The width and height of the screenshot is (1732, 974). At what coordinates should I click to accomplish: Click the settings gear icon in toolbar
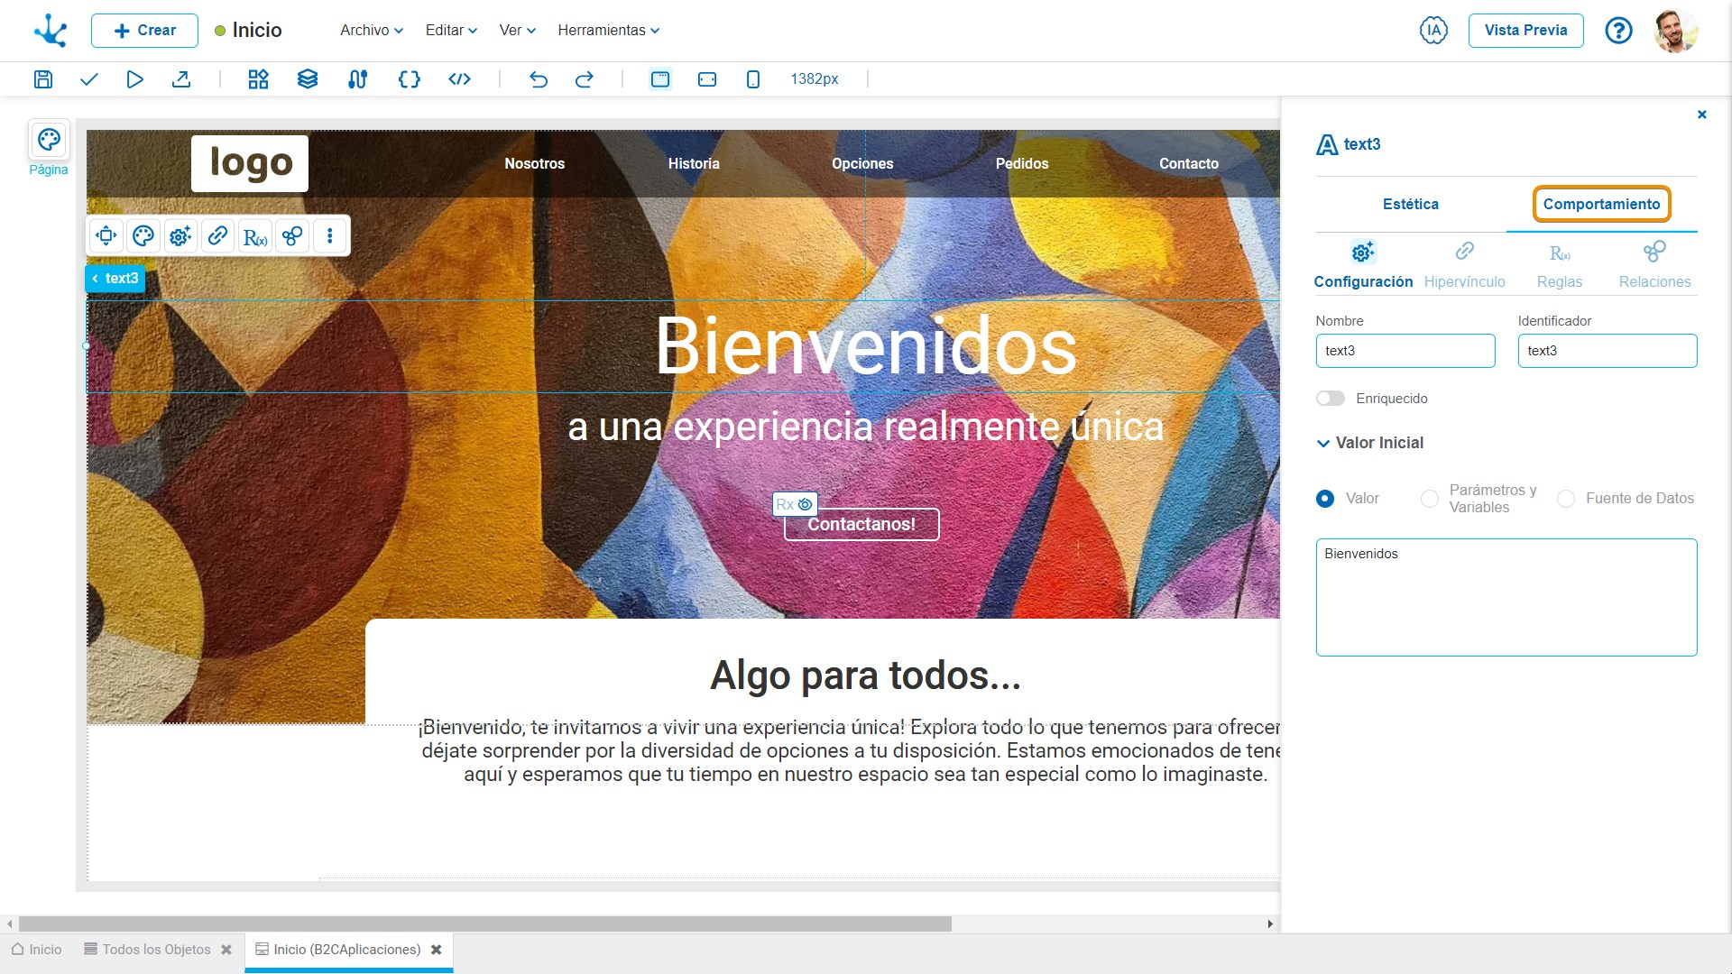pyautogui.click(x=180, y=235)
